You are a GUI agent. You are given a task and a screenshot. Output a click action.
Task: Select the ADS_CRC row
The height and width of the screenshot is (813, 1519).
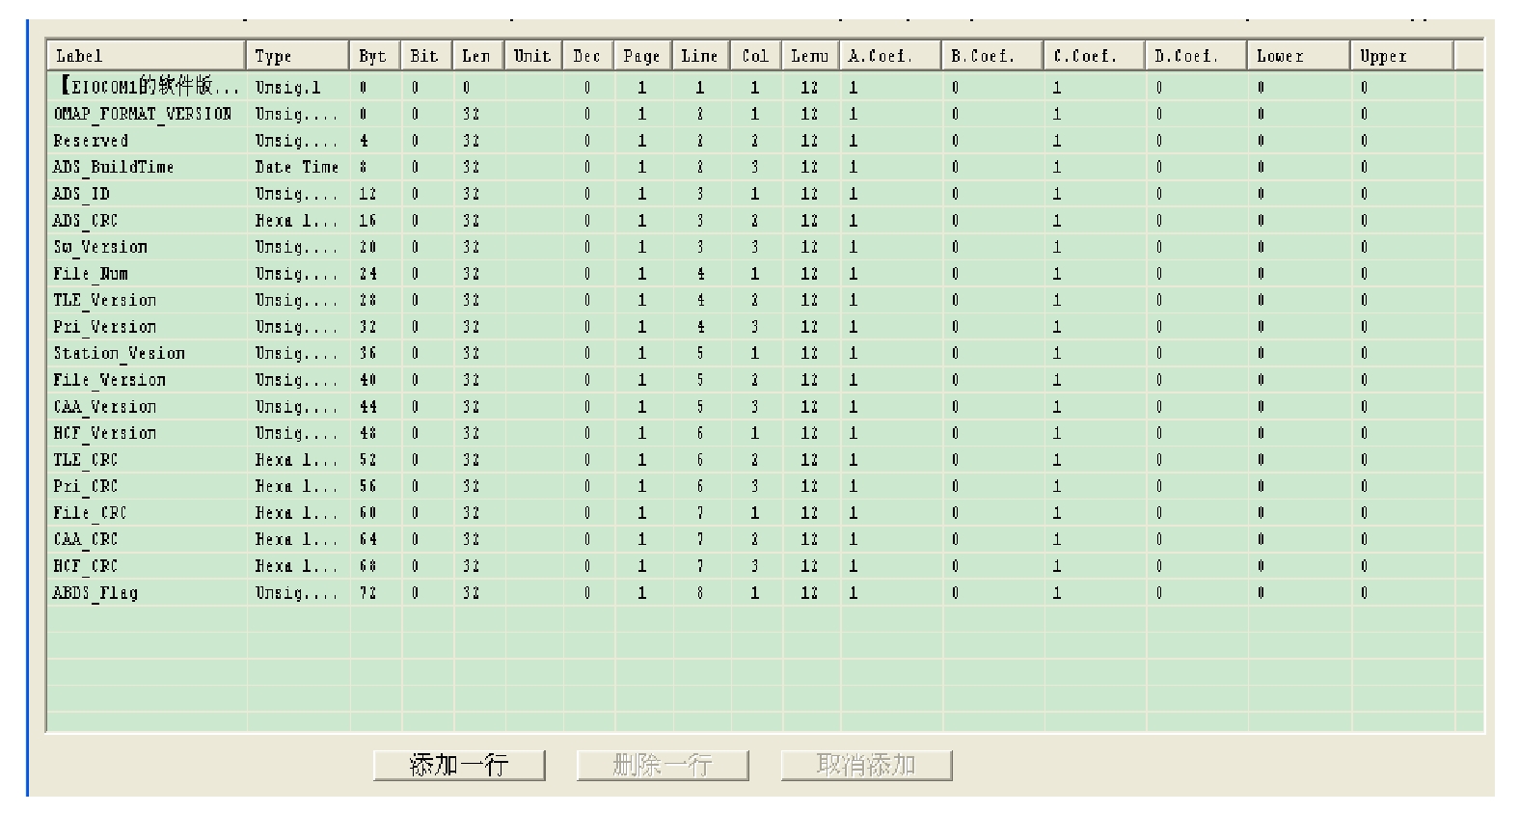point(86,221)
